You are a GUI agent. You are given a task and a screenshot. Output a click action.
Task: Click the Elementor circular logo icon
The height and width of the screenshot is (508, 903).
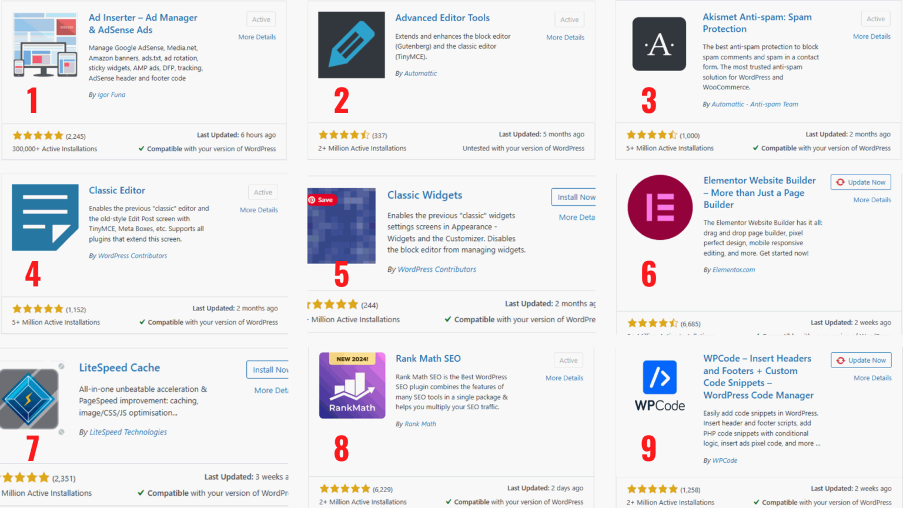pos(659,207)
